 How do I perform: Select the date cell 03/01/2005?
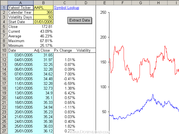pyautogui.click(x=20, y=55)
